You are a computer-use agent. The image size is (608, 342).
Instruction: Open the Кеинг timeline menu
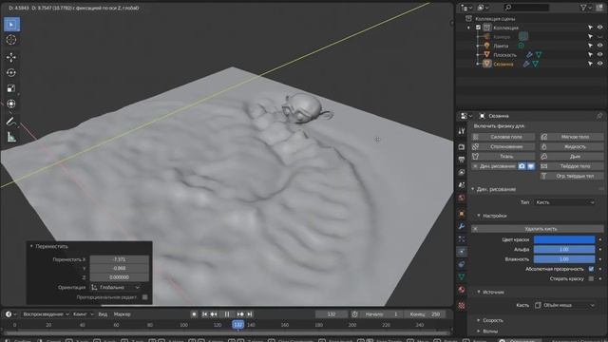click(83, 314)
